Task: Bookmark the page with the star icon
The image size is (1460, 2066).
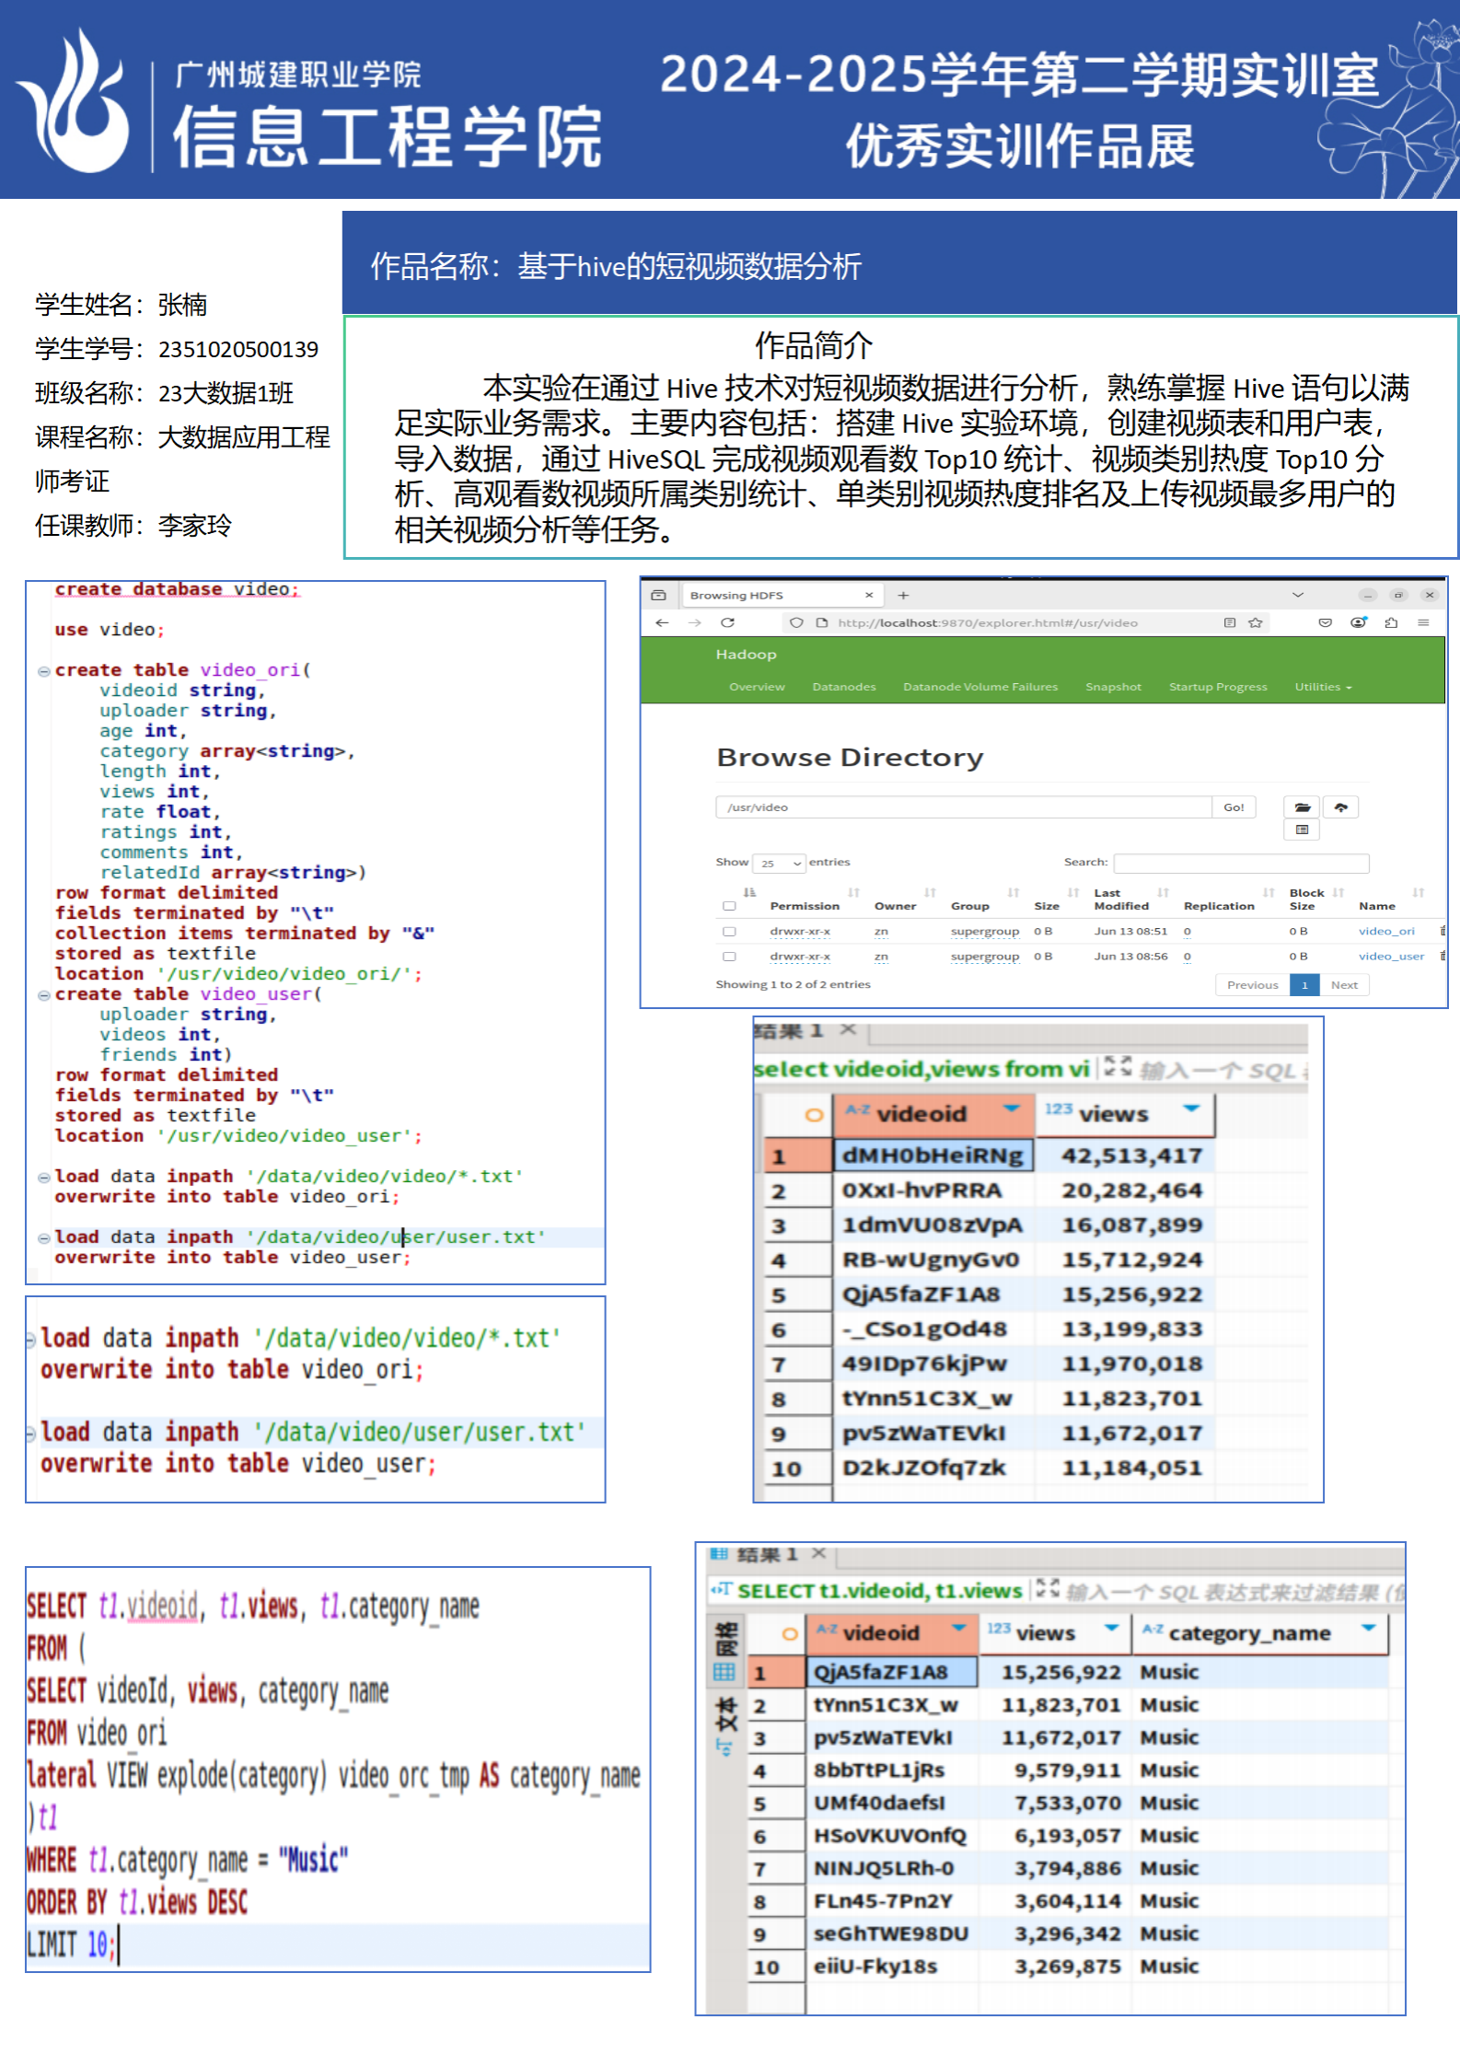Action: point(1255,623)
